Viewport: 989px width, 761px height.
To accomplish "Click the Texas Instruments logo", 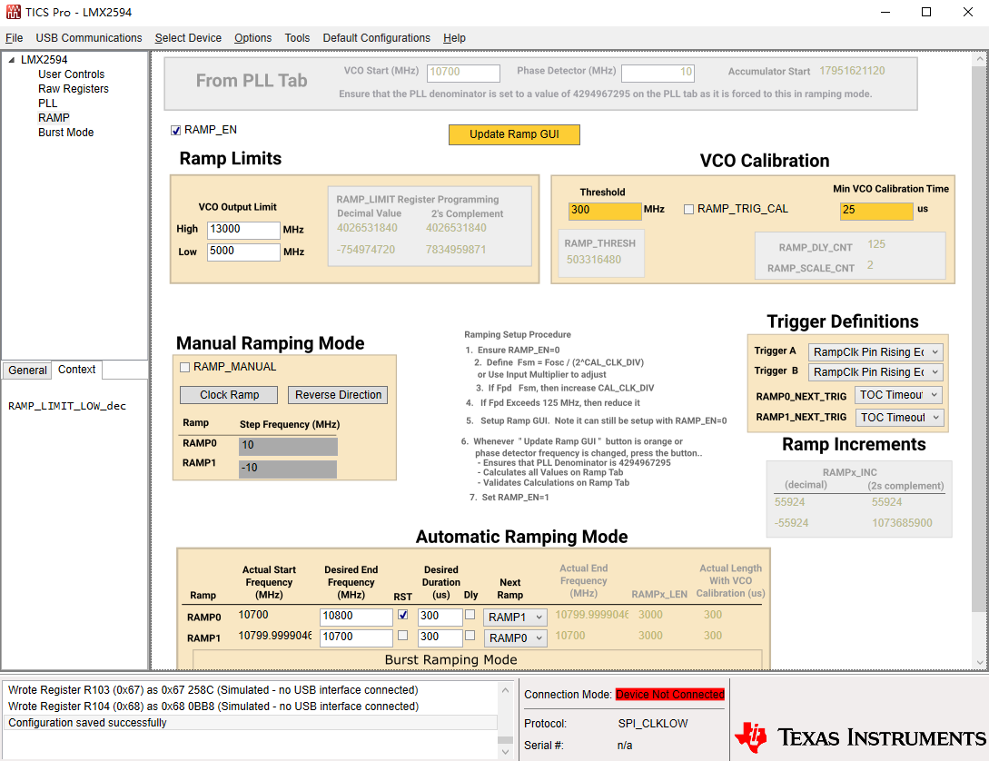I will coord(860,737).
